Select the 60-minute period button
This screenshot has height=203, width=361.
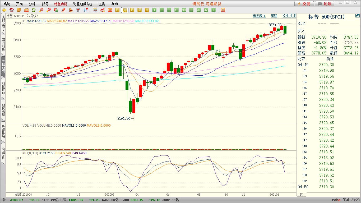point(191,10)
